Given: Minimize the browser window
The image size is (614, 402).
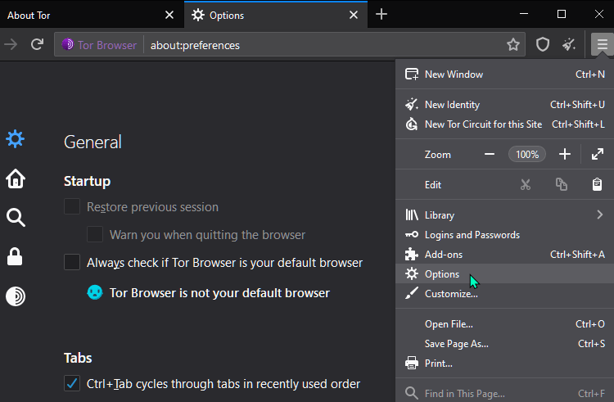Looking at the screenshot, I should [x=524, y=14].
